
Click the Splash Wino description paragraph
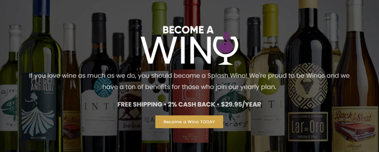click(189, 81)
